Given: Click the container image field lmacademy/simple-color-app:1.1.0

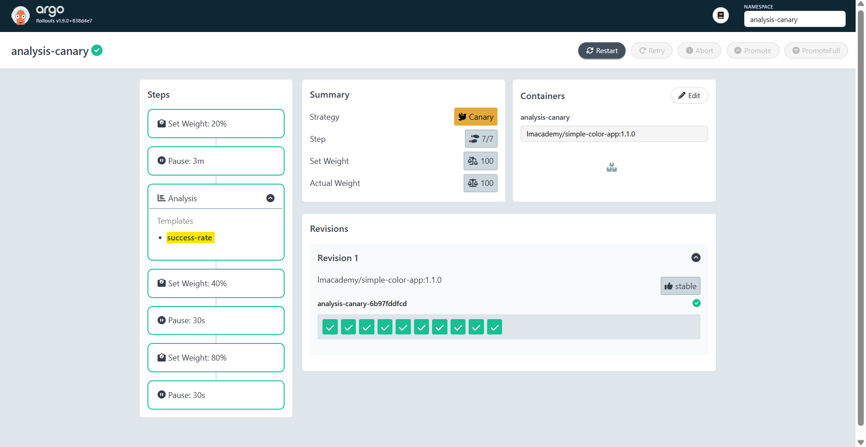Looking at the screenshot, I should pos(614,134).
